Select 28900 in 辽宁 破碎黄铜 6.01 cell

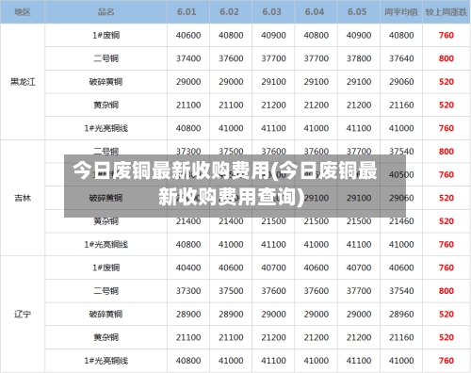188,314
